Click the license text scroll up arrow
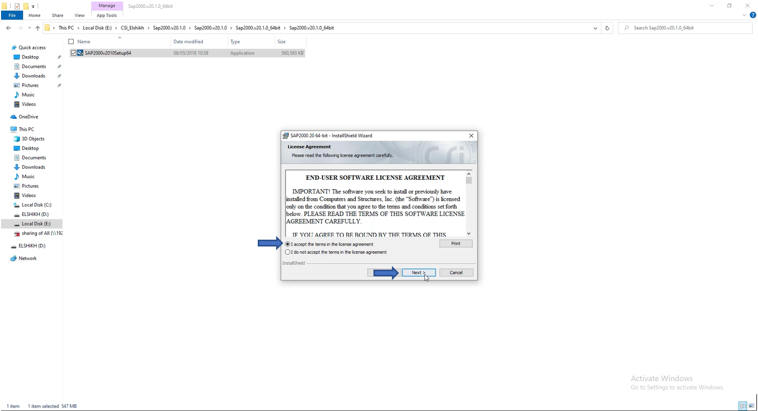Viewport: 758px width, 411px height. tap(469, 174)
